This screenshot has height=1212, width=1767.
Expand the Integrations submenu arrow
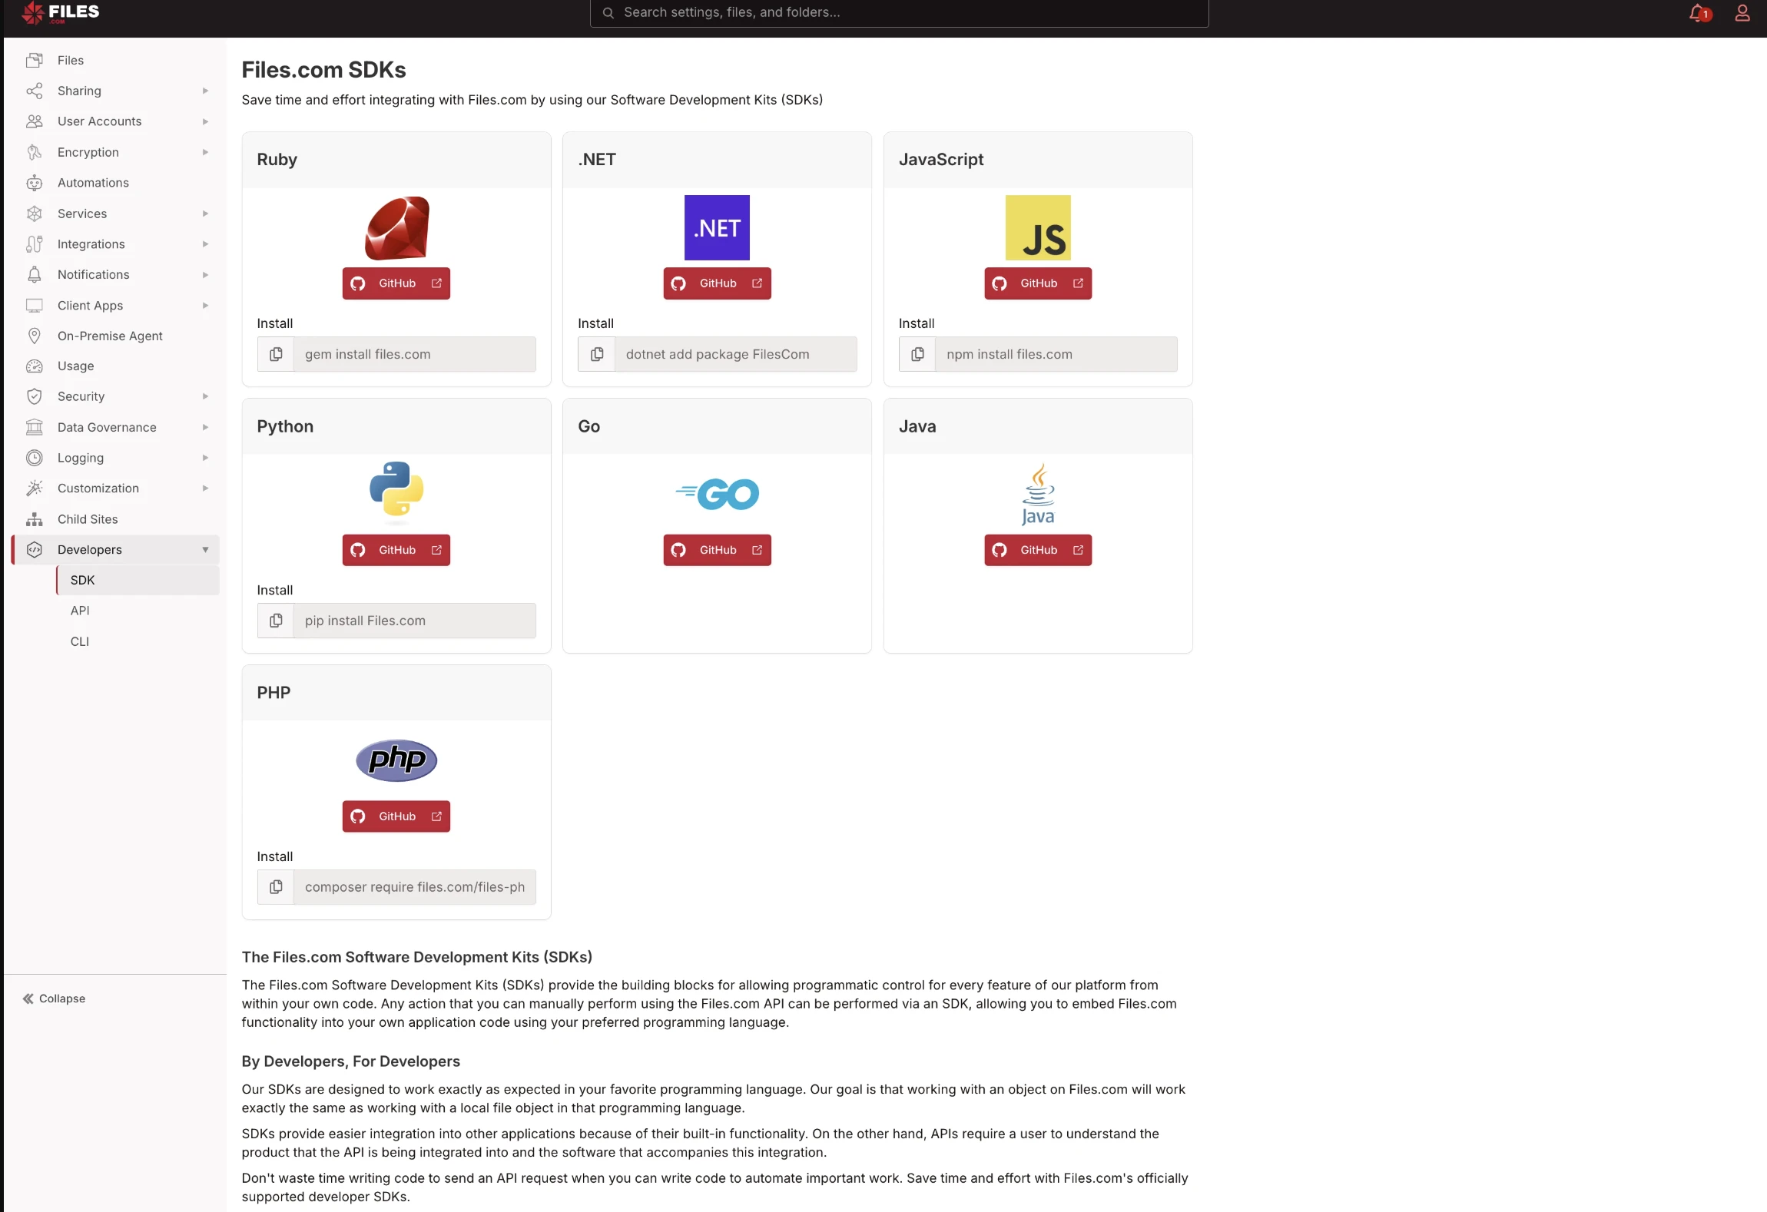pos(205,244)
